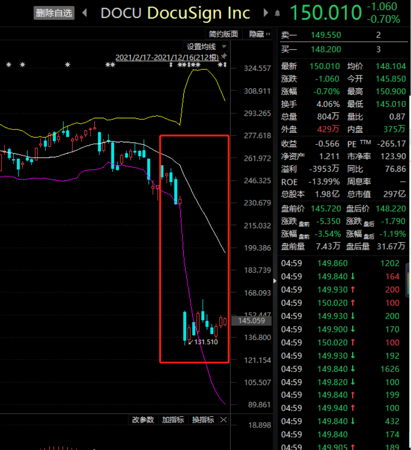Click the 盘前价 value 145.720
The height and width of the screenshot is (450, 411).
point(326,209)
